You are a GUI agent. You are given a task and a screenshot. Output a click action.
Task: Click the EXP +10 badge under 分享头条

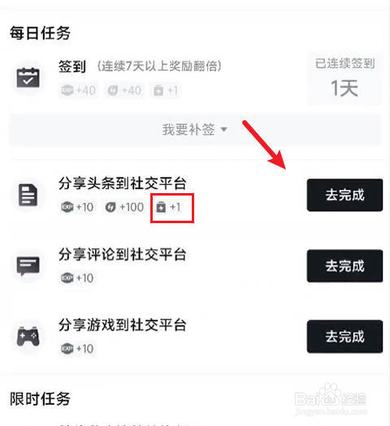click(77, 207)
